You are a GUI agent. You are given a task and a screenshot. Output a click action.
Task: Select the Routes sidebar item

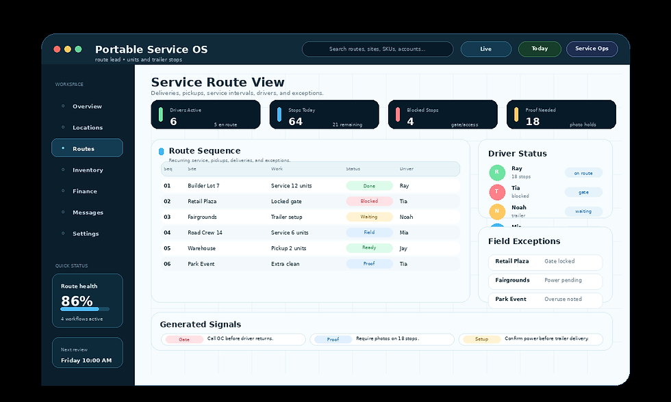coord(88,148)
